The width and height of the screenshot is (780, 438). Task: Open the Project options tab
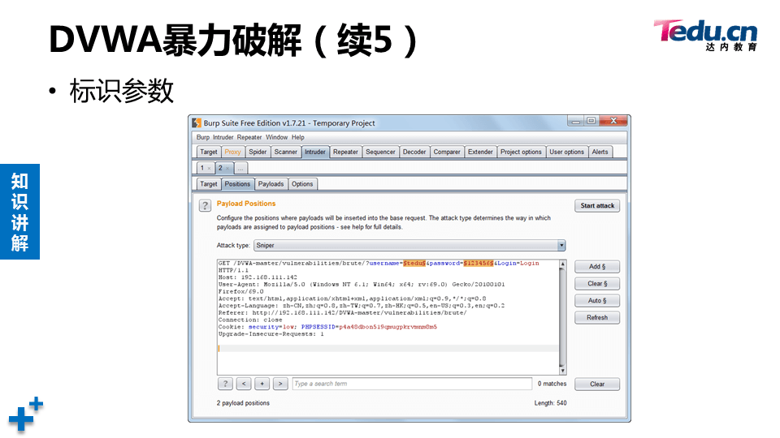click(521, 152)
